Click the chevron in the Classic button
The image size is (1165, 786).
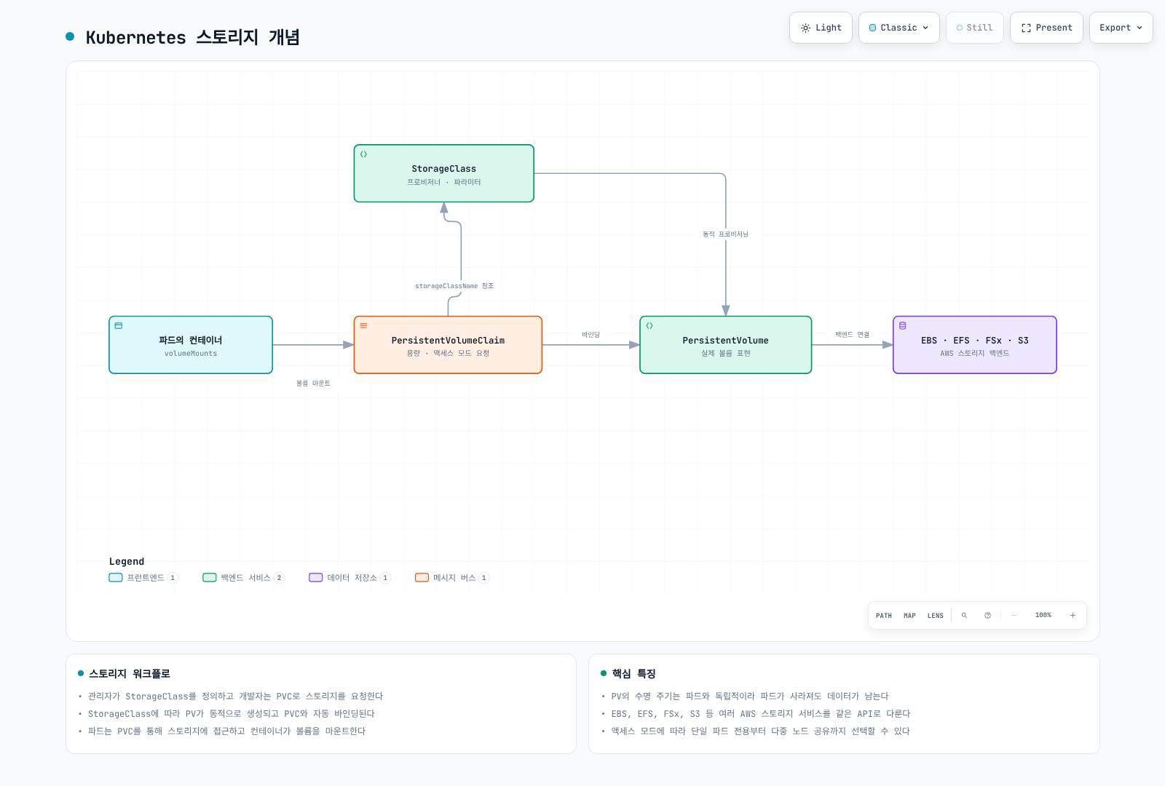(925, 28)
